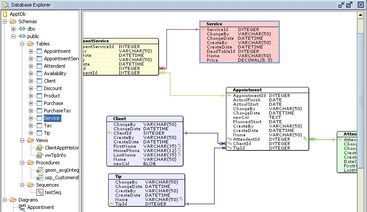
Task: Click the Sequences folder icon
Action: (31, 185)
